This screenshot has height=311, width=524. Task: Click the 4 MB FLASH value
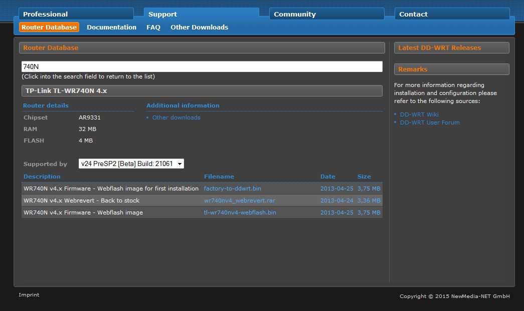[86, 140]
